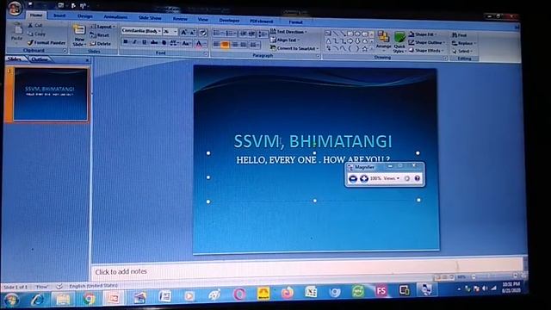Viewport: 551px width, 310px height.
Task: Switch to the Slide Show tab
Action: (150, 17)
